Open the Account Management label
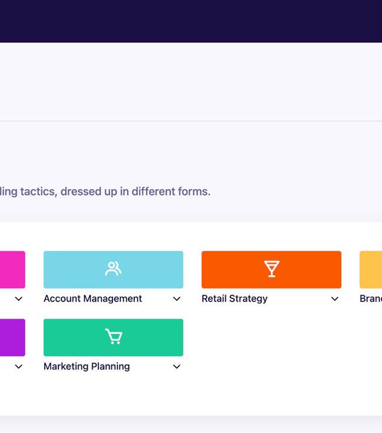 pos(93,299)
